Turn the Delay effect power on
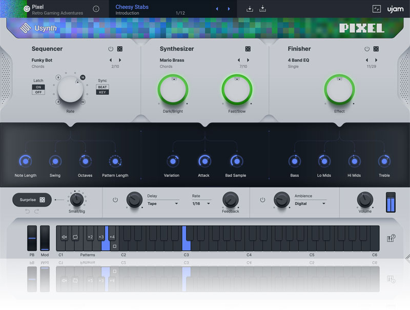410x310 pixels. [115, 200]
